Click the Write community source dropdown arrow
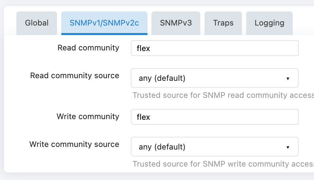The image size is (314, 180). tap(288, 147)
